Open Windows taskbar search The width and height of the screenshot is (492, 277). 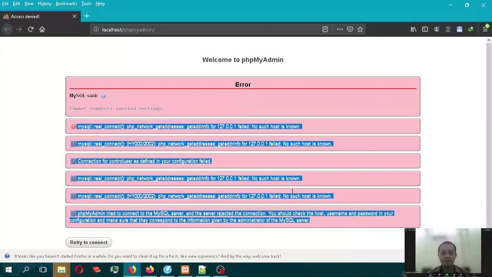point(26,270)
